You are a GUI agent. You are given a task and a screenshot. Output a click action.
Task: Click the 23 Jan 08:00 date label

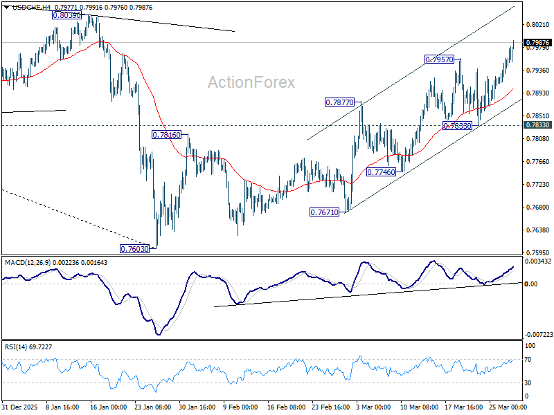pyautogui.click(x=152, y=407)
